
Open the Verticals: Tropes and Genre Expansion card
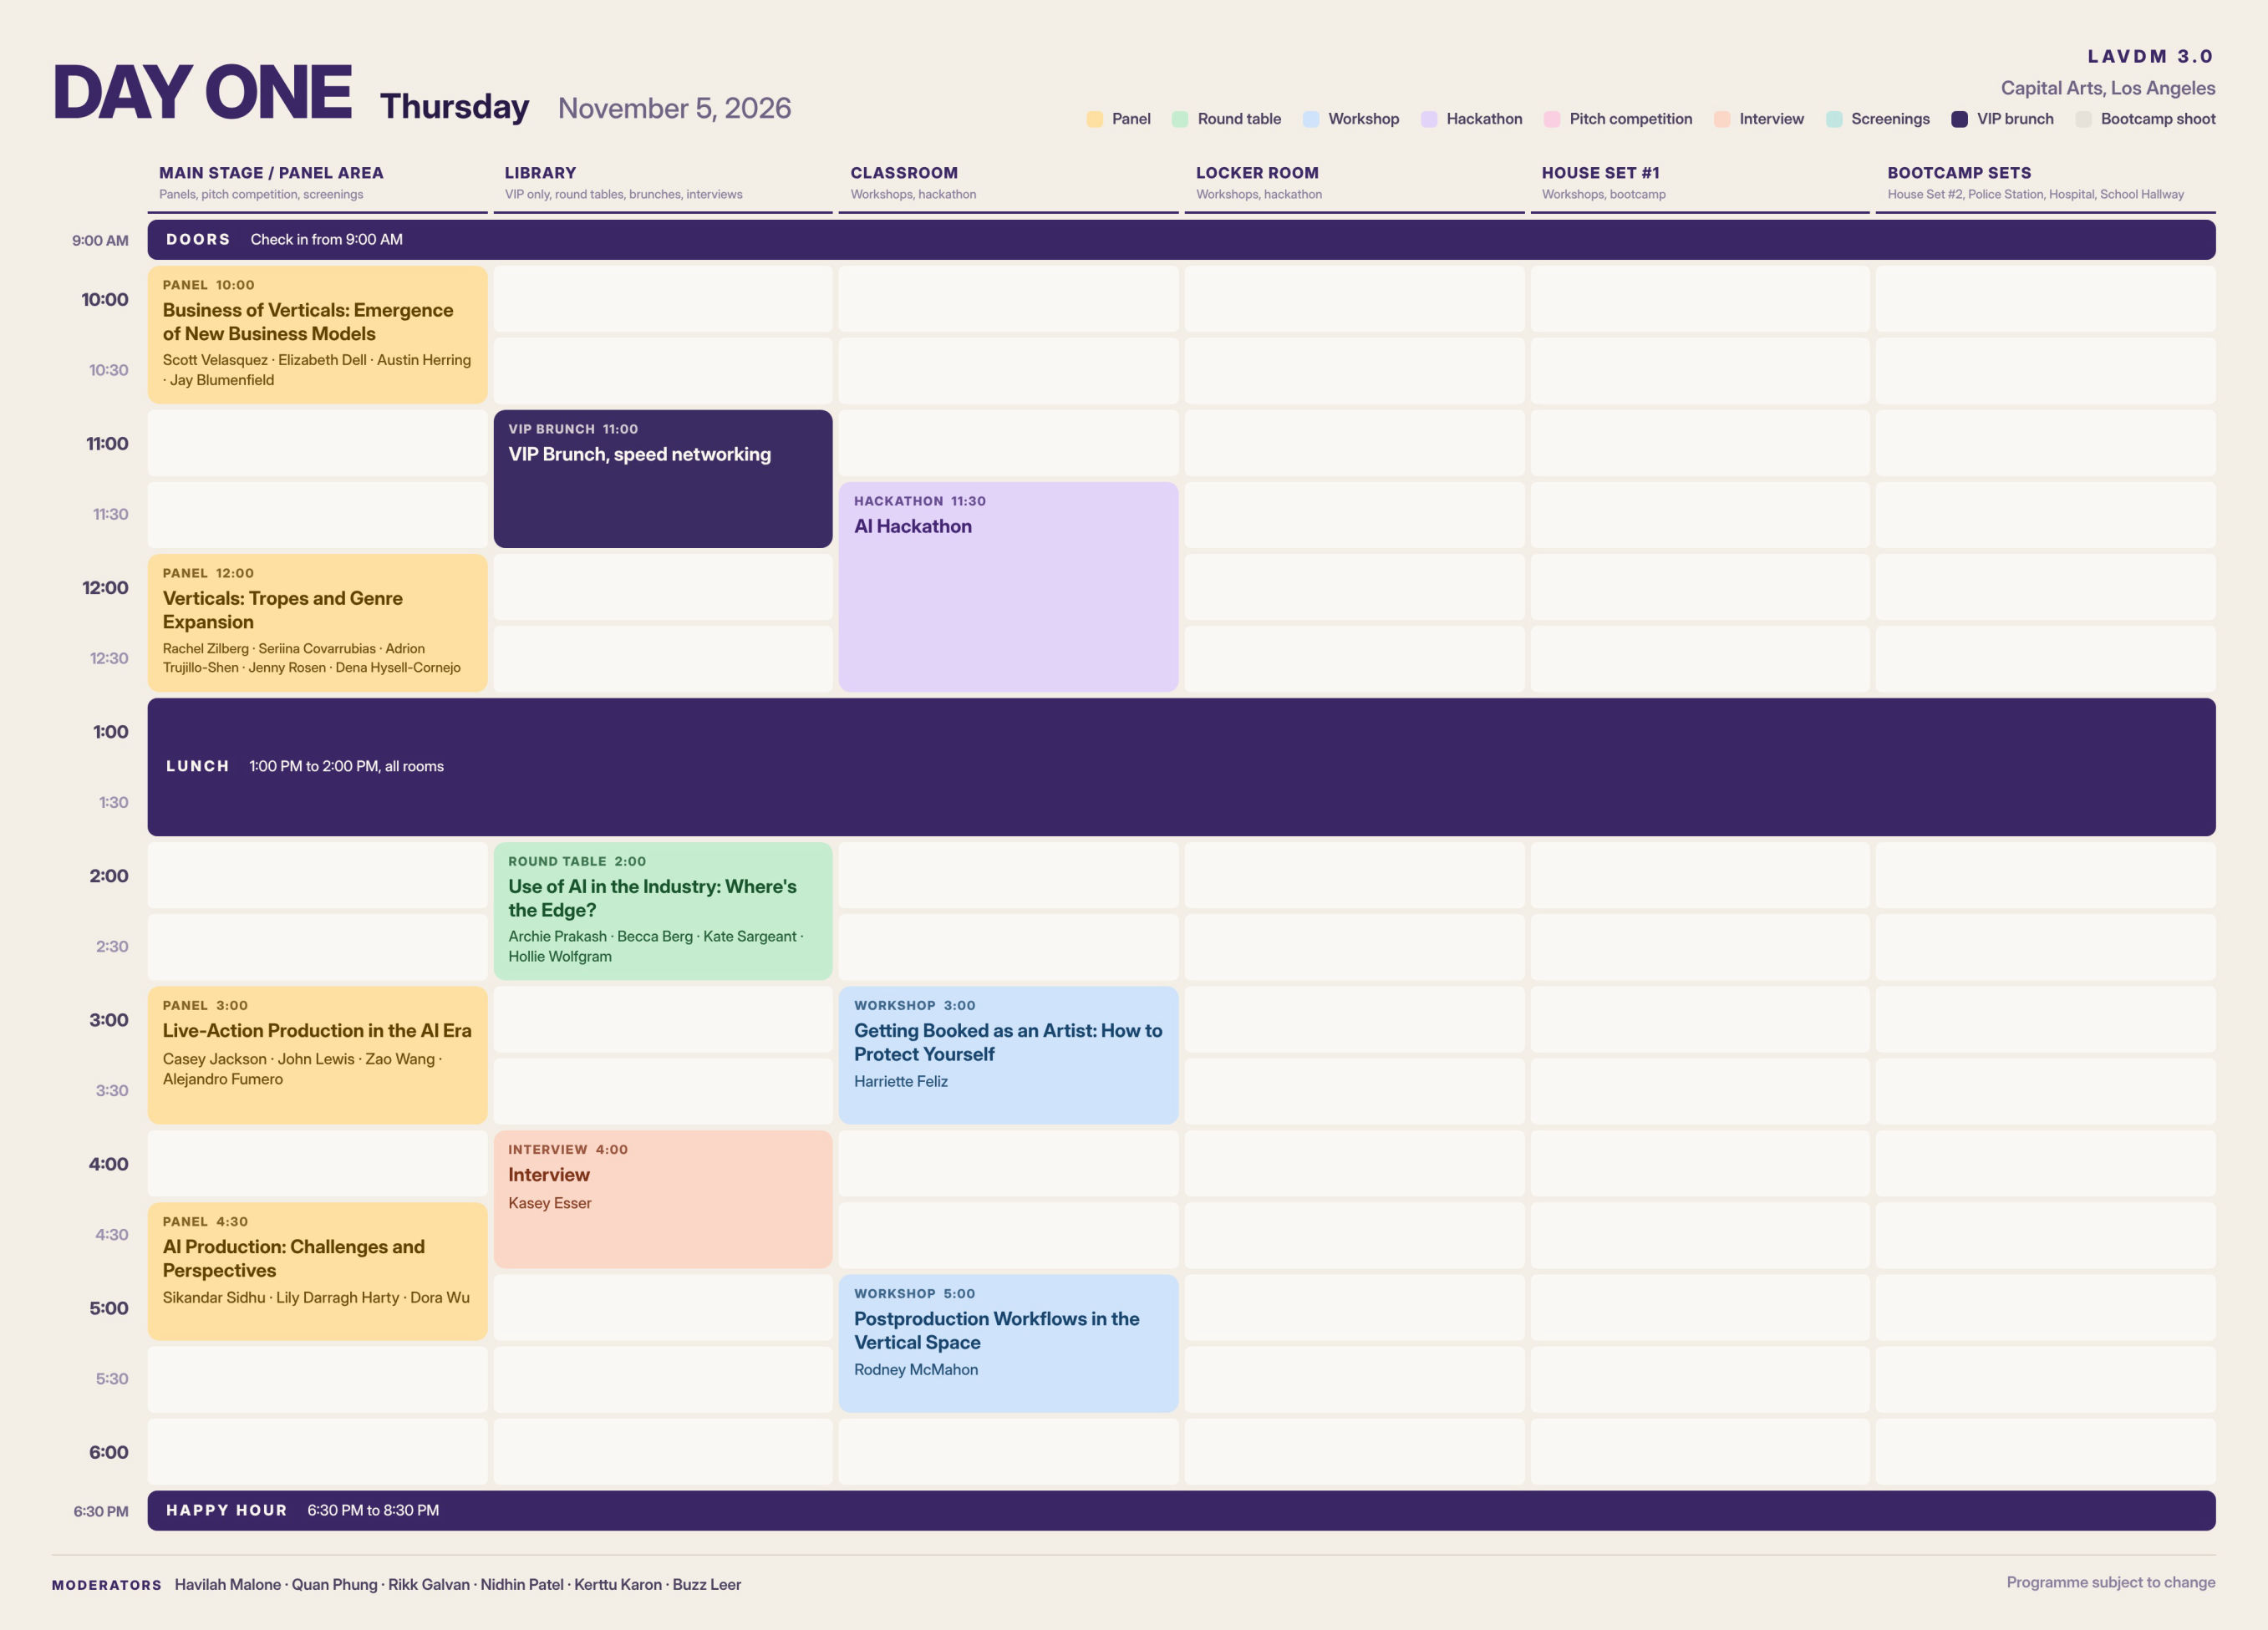(x=317, y=623)
